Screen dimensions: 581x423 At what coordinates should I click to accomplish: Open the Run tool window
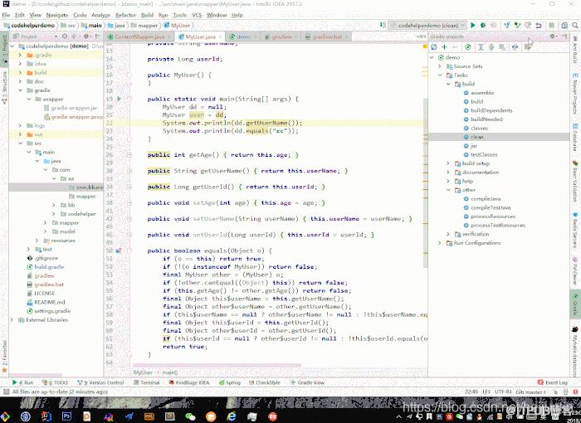pyautogui.click(x=23, y=382)
